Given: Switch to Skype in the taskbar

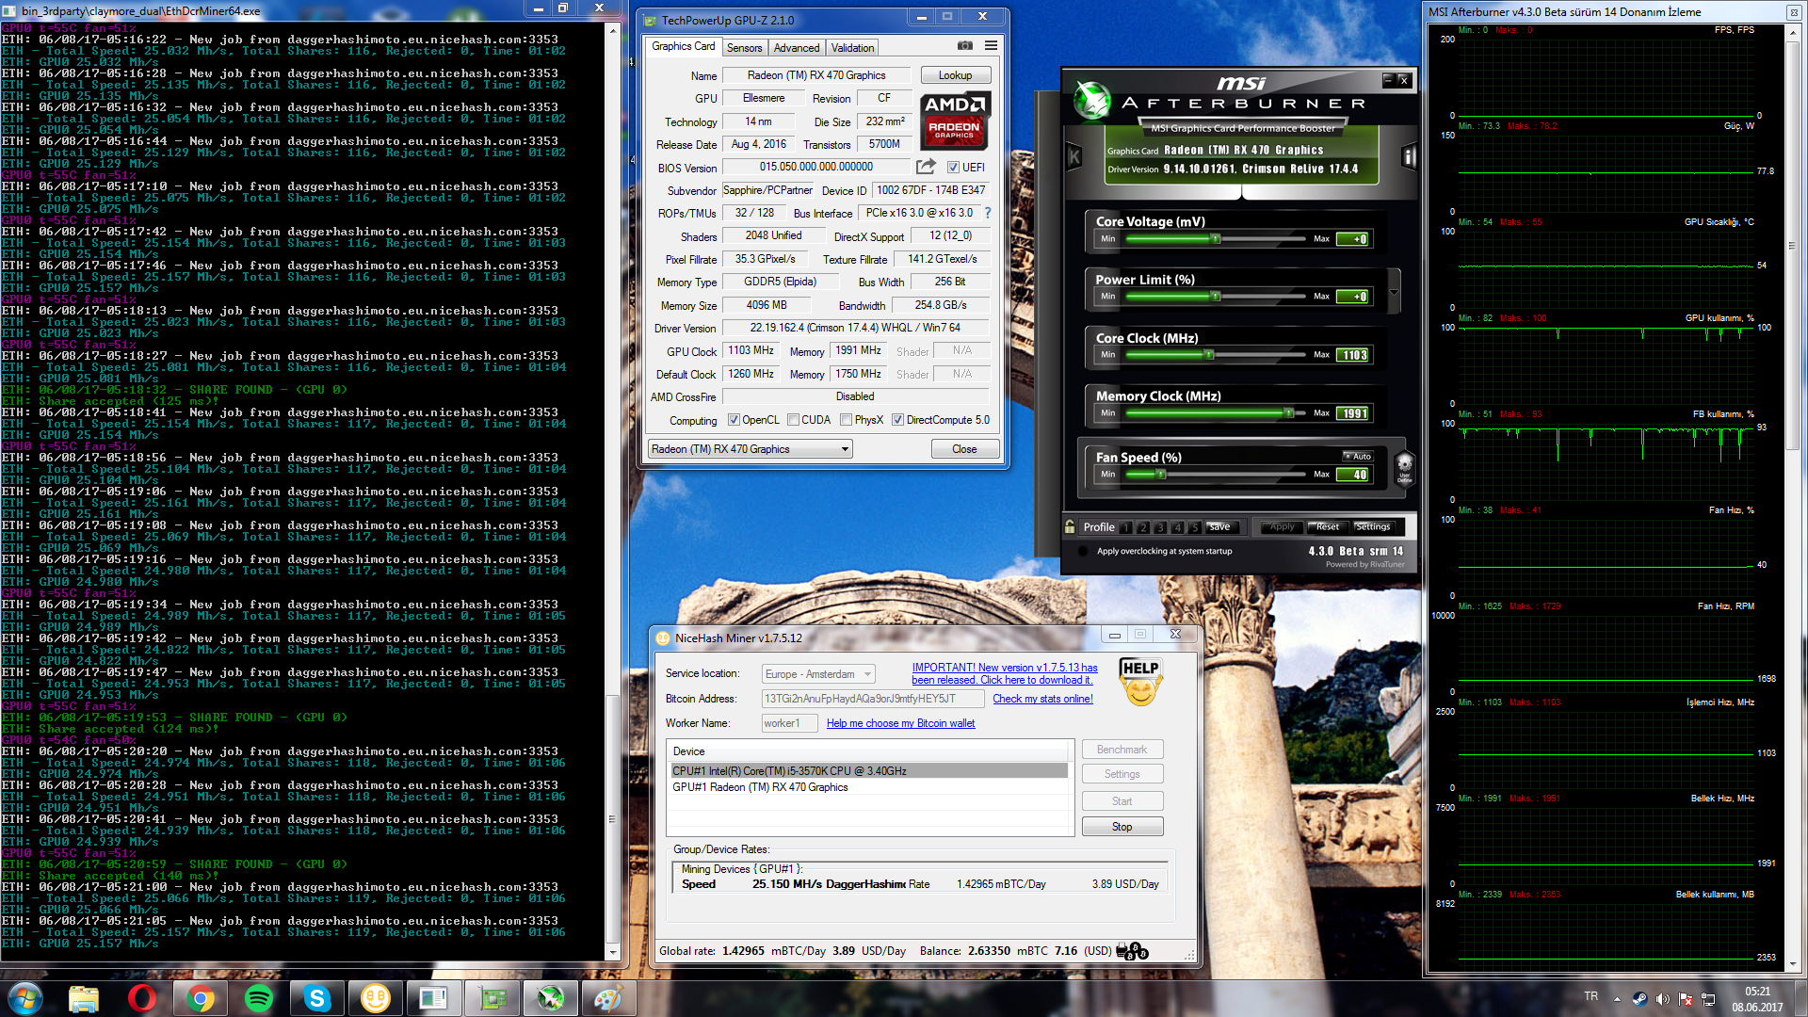Looking at the screenshot, I should (317, 998).
